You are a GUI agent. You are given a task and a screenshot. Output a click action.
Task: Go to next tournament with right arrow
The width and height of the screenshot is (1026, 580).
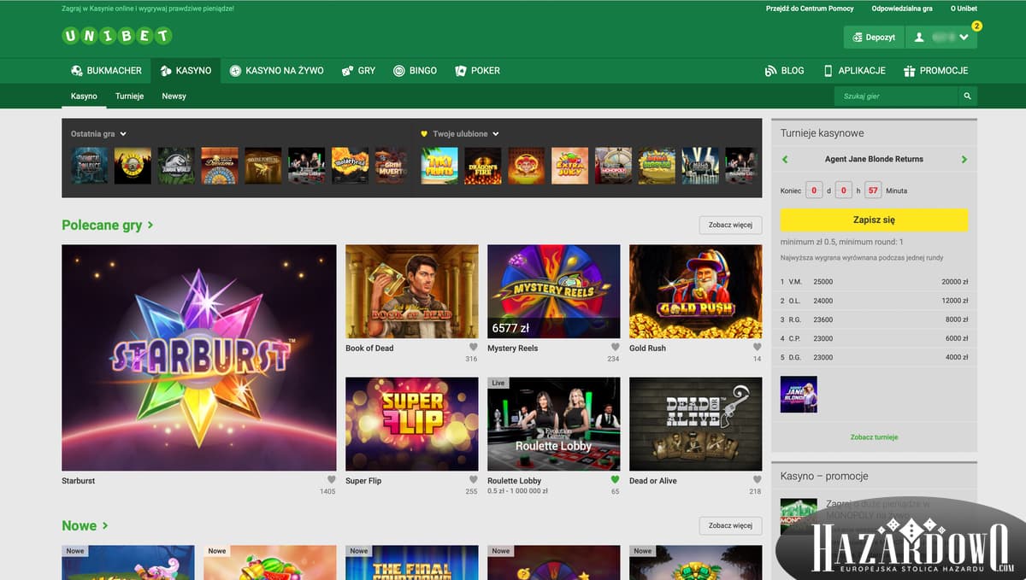click(x=964, y=160)
